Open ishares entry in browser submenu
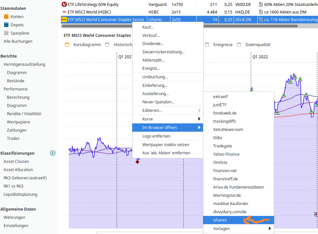 click(239, 220)
